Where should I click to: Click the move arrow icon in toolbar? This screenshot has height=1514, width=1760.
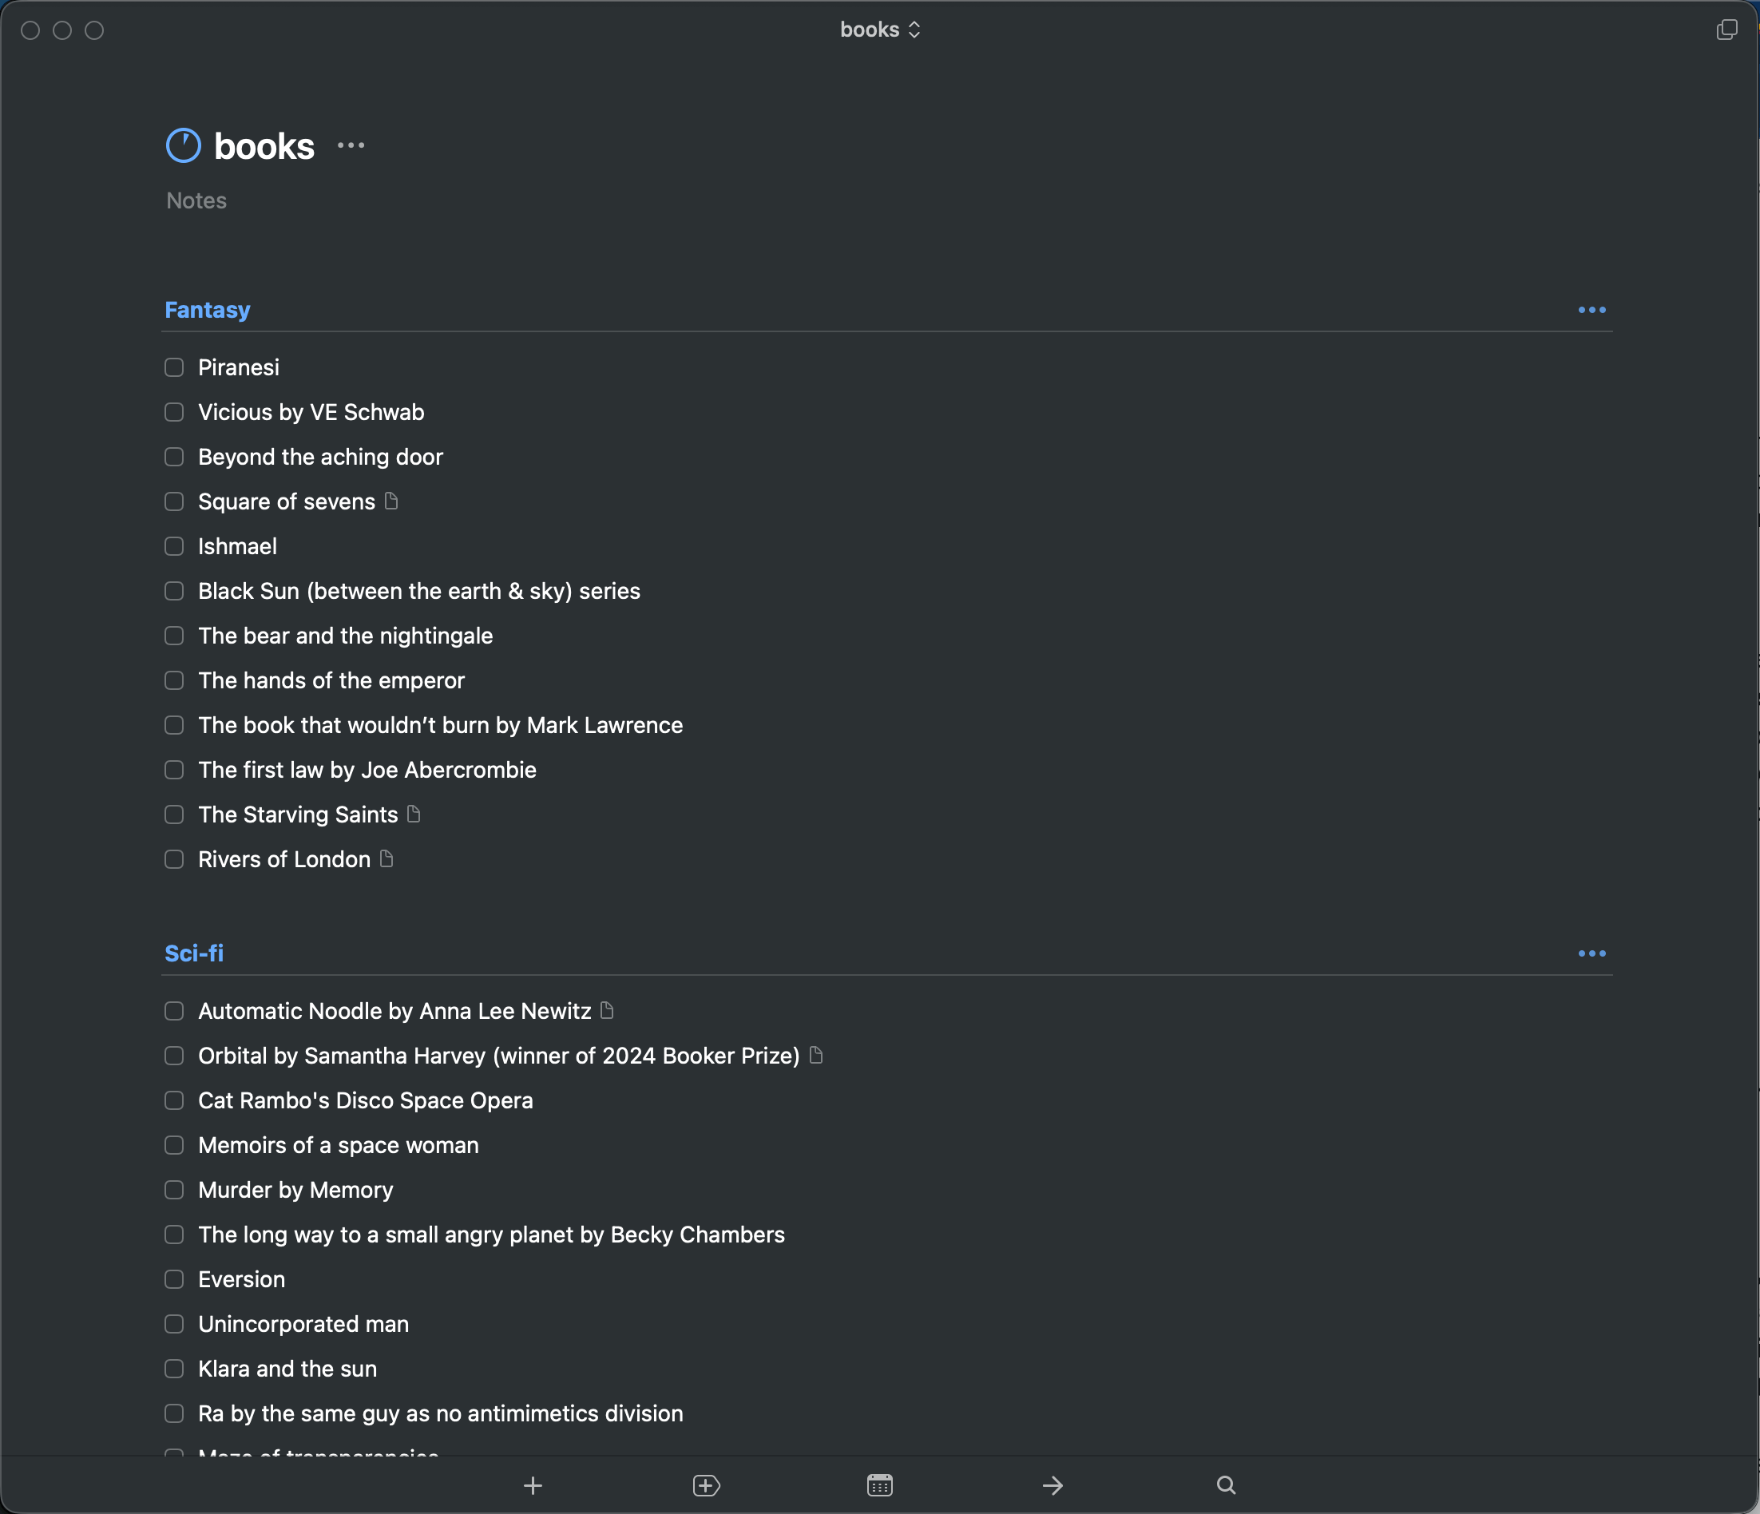coord(1052,1485)
